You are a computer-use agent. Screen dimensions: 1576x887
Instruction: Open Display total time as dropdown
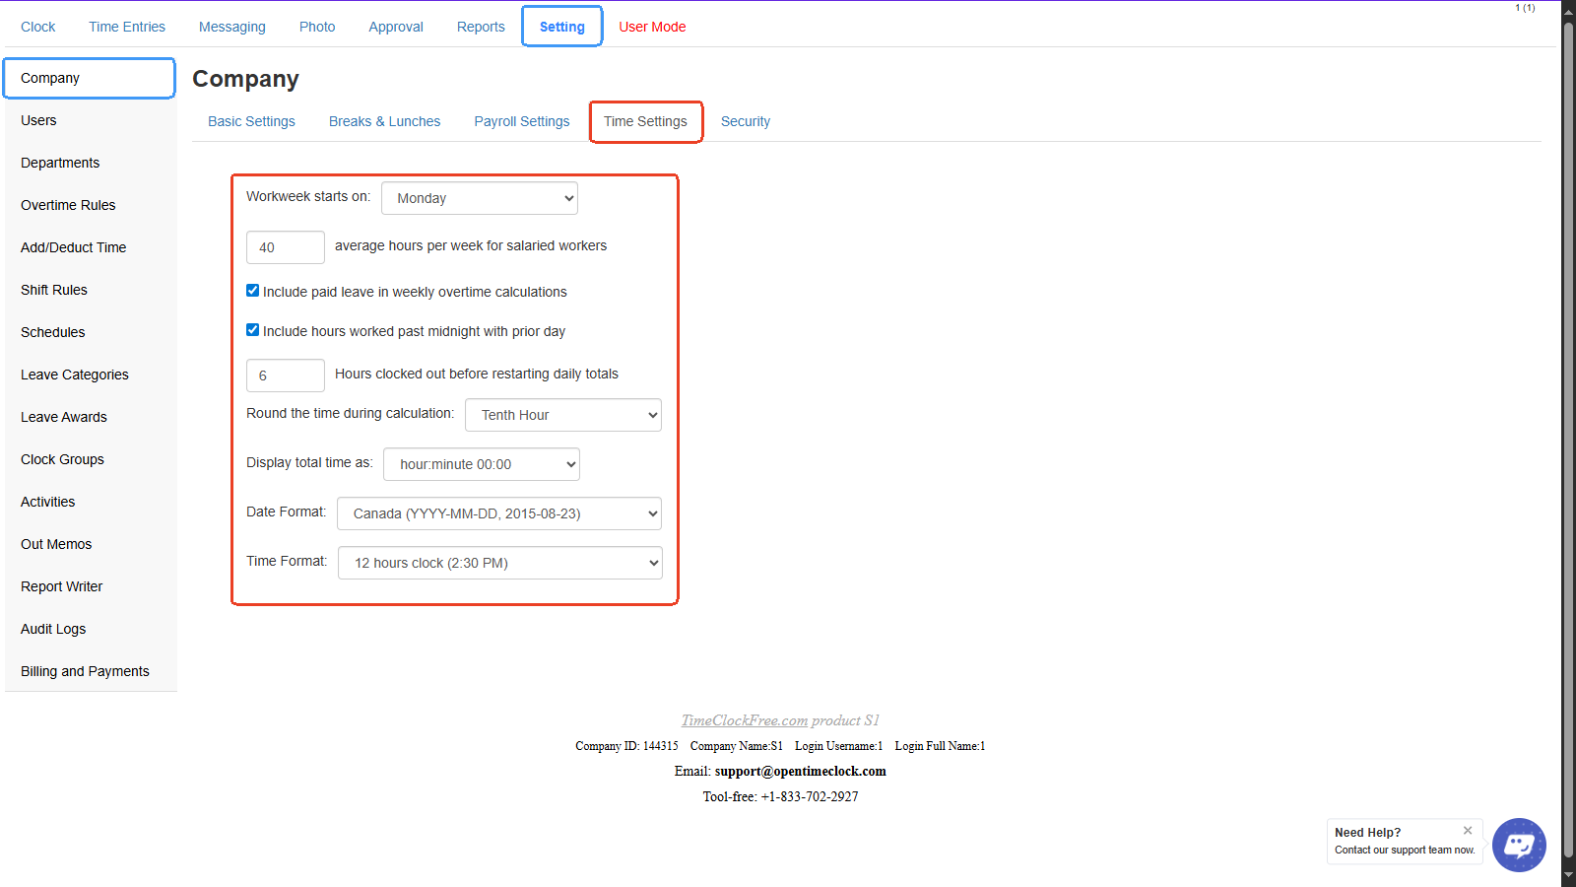(x=481, y=464)
